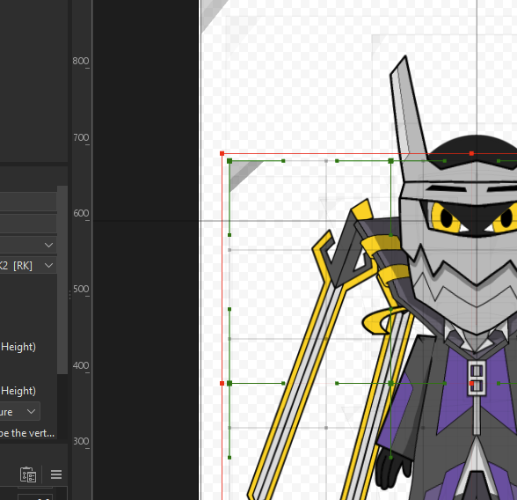Viewport: 517px width, 500px height.
Task: Open the three-line hamburger panel menu
Action: (56, 474)
